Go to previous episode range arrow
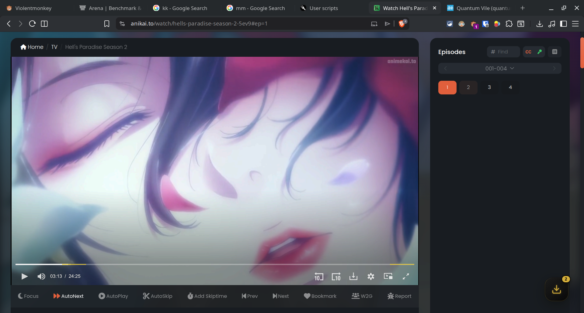 445,69
